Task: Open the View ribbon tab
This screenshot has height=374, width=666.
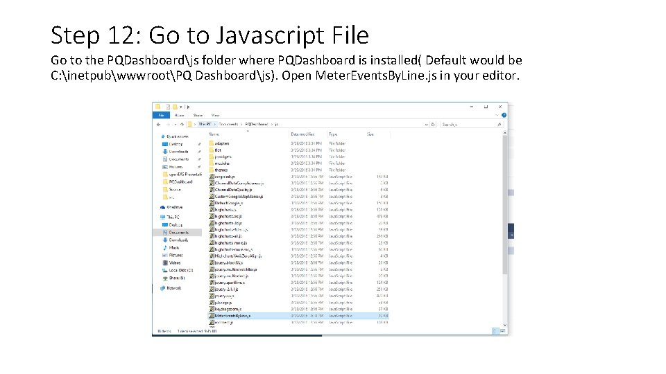Action: [215, 116]
